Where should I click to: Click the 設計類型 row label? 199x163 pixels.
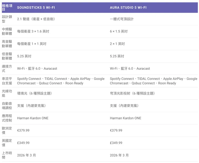tap(7, 19)
